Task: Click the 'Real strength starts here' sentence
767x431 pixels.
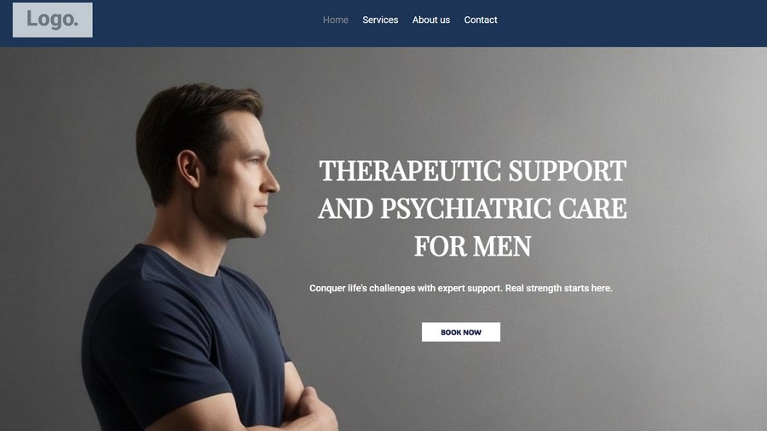Action: tap(558, 288)
